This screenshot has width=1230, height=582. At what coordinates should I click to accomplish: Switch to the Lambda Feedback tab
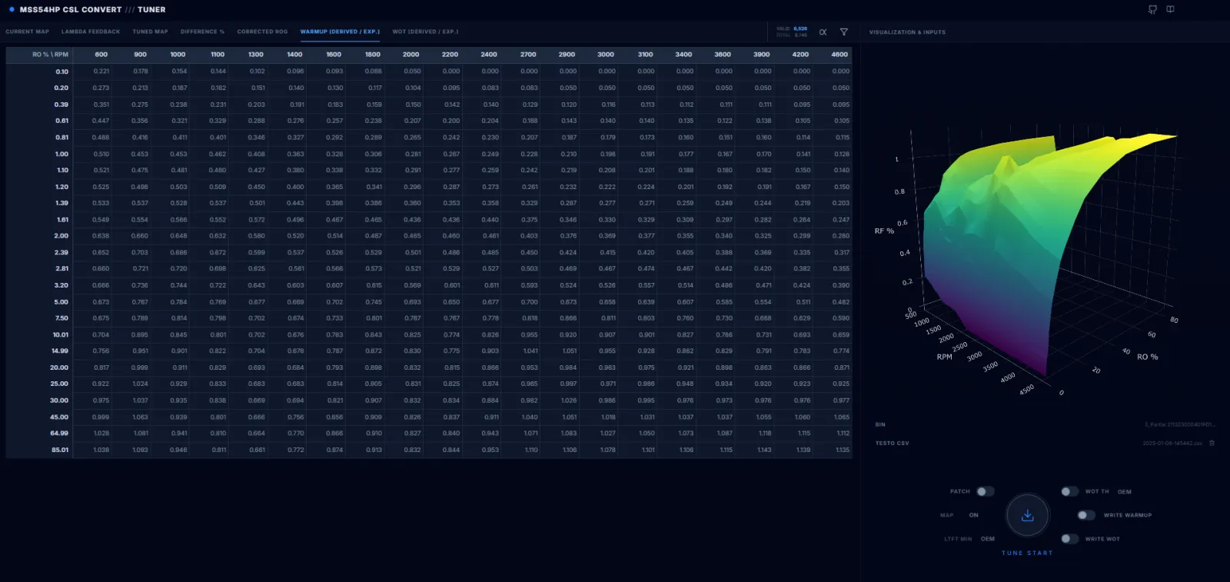tap(91, 32)
